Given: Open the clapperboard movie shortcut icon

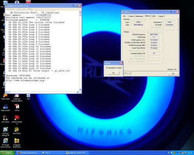Looking at the screenshot, I should point(5,107).
